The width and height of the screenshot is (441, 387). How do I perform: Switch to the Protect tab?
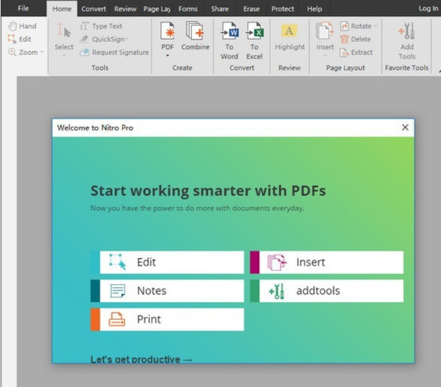click(283, 9)
